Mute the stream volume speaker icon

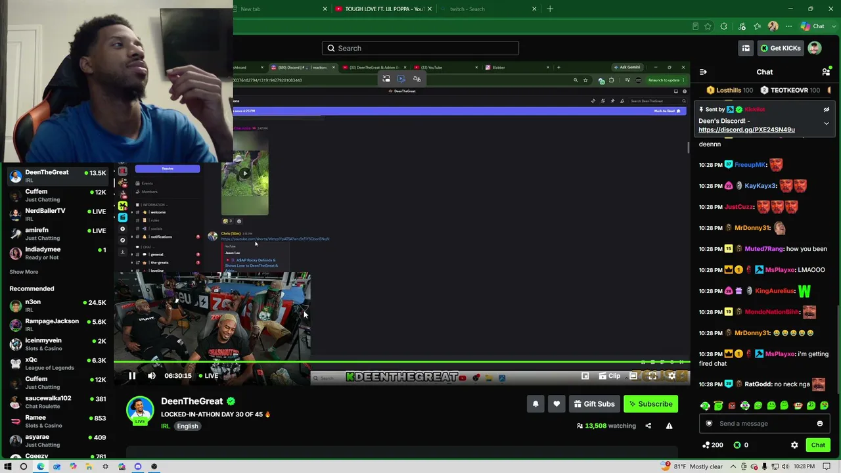point(152,376)
